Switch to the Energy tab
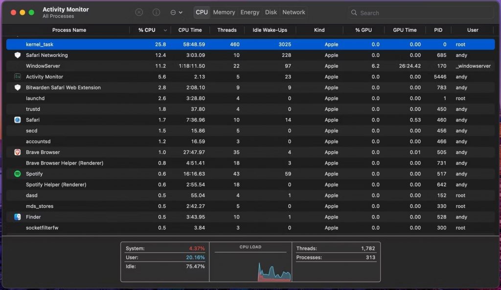This screenshot has width=501, height=290. tap(250, 12)
